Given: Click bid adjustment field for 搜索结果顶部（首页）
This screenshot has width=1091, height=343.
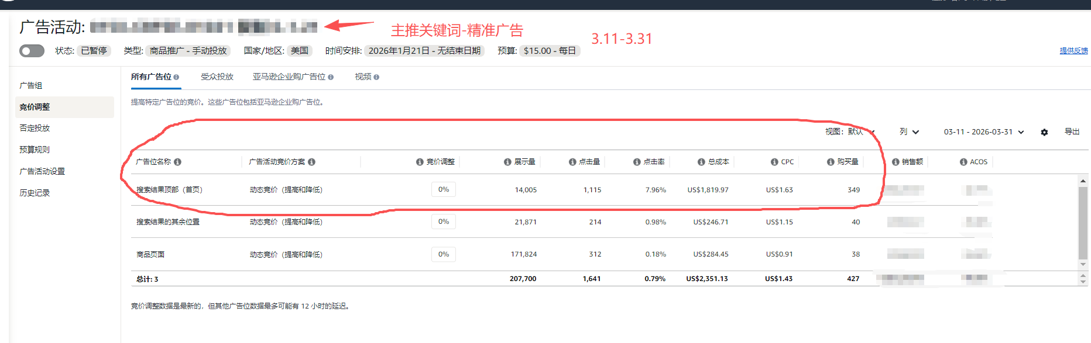Looking at the screenshot, I should point(444,189).
